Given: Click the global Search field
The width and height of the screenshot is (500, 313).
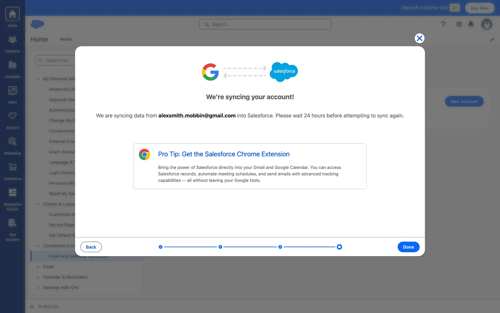Looking at the screenshot, I should [265, 24].
